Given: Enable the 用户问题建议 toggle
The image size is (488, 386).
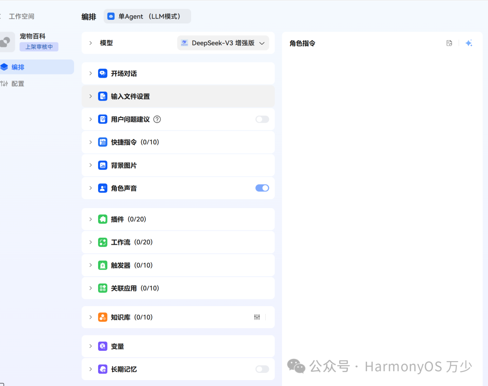Looking at the screenshot, I should [x=262, y=120].
